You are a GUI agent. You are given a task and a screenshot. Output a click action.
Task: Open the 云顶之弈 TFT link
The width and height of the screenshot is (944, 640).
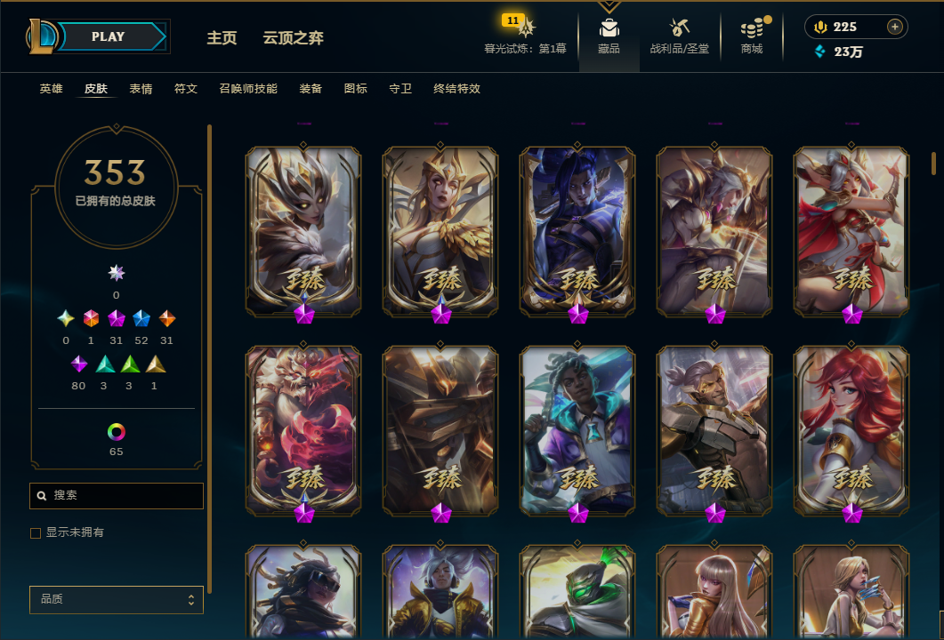pos(294,38)
